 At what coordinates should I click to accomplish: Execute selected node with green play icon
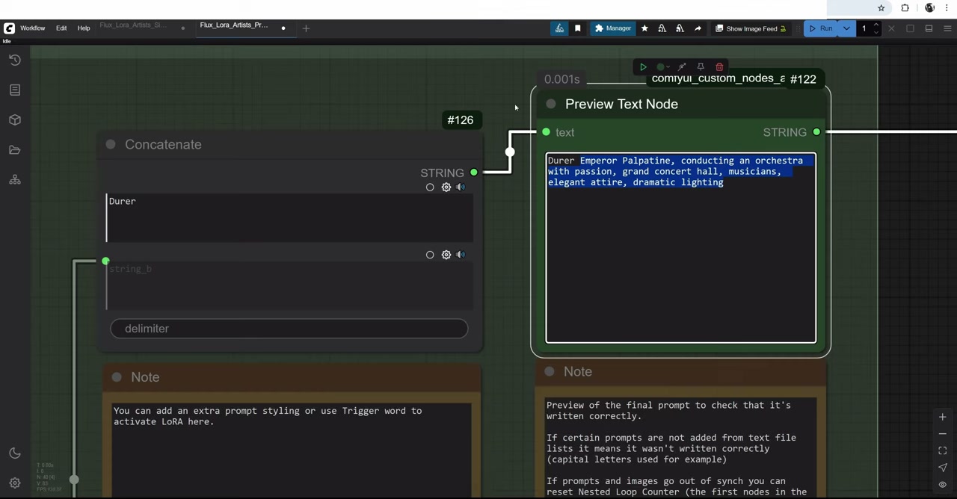click(x=643, y=67)
